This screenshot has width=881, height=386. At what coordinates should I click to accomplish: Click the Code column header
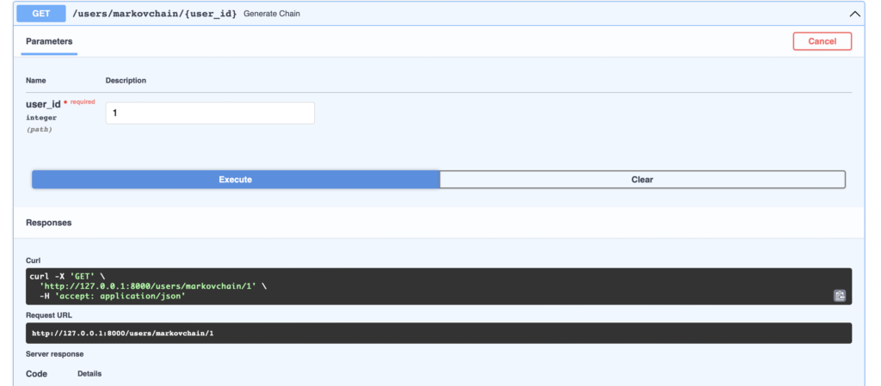pos(36,374)
